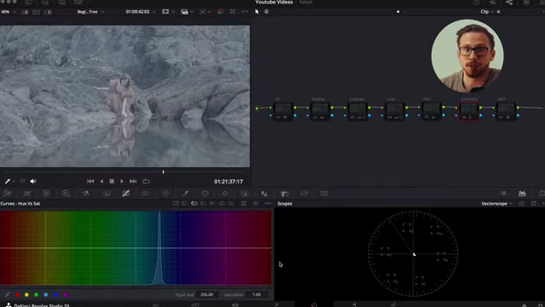Click the cyan hue preset dot
Screen dimensions: 545x307
click(45, 295)
